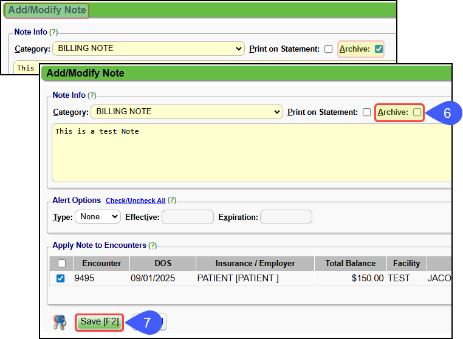The height and width of the screenshot is (339, 463).
Task: Uncheck Archive checkbox in background window
Action: 379,49
